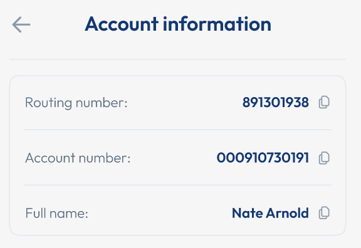Click the separator line below the header
The width and height of the screenshot is (361, 248).
178,59
